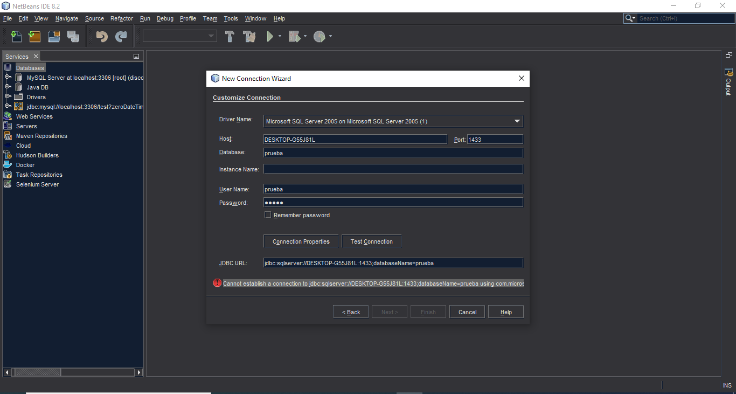Click the restore window icon above Output
The height and width of the screenshot is (394, 736).
pos(728,56)
